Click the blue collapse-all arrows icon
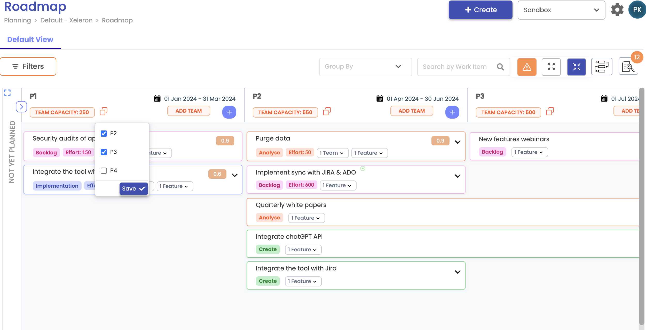The height and width of the screenshot is (330, 646). pyautogui.click(x=576, y=67)
